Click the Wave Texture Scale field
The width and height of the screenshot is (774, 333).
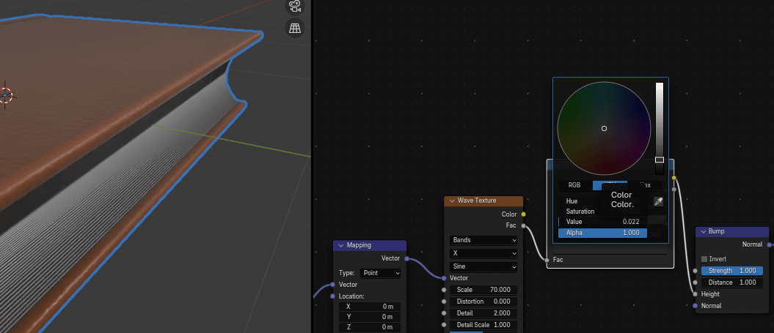coord(483,290)
